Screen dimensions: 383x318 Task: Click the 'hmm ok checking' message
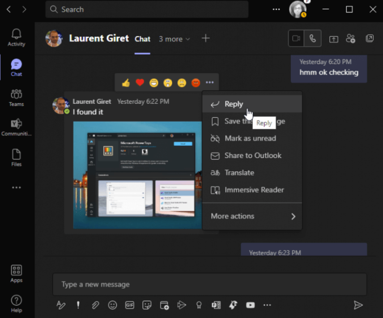click(x=329, y=72)
